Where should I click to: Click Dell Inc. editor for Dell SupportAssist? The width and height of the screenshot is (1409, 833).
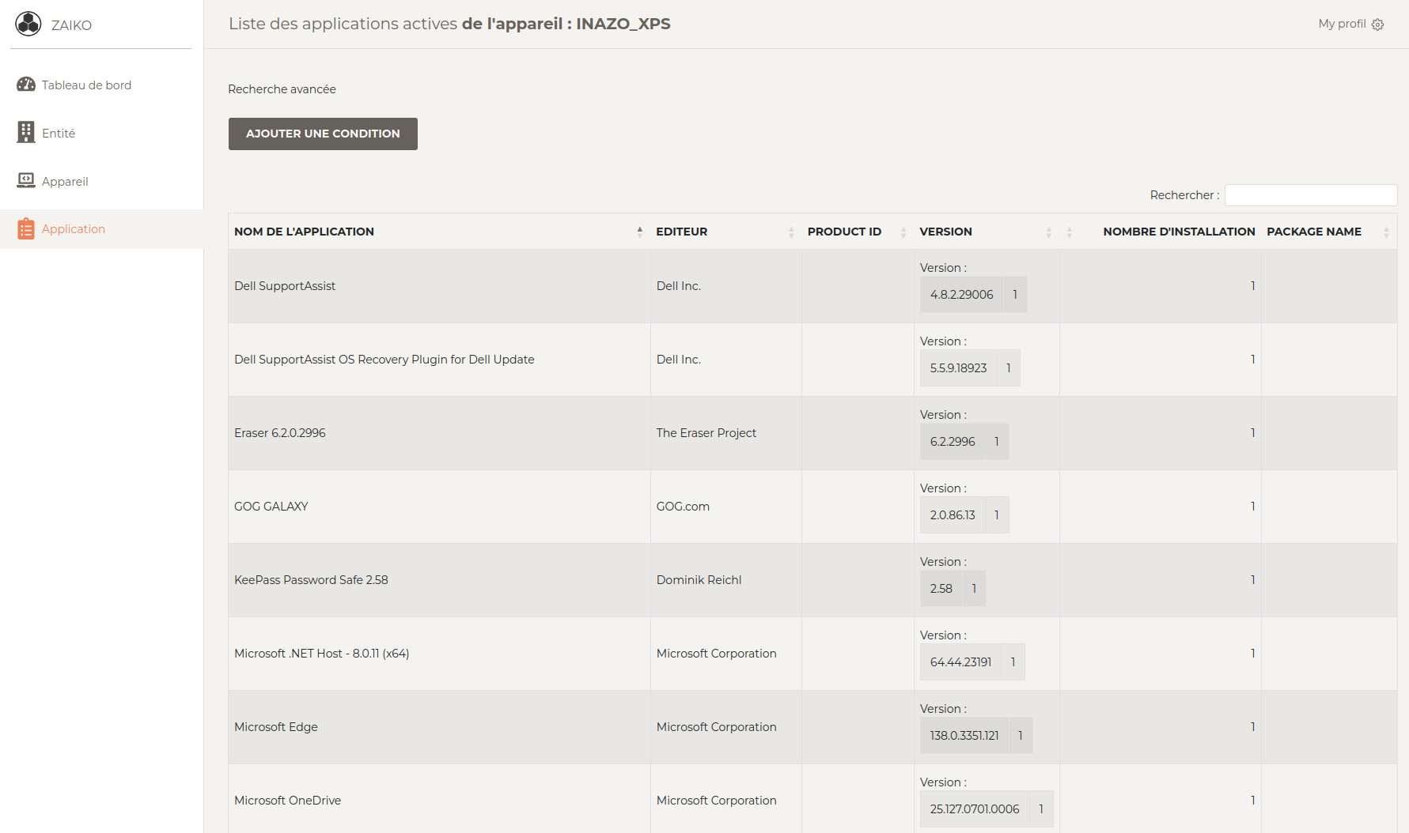click(x=678, y=286)
